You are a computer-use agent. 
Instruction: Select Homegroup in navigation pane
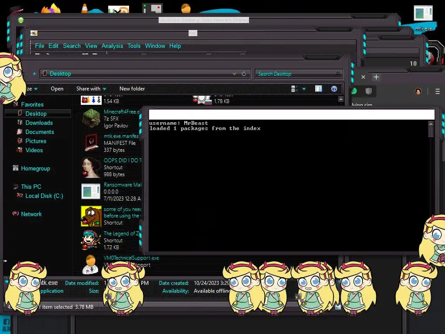click(x=36, y=168)
